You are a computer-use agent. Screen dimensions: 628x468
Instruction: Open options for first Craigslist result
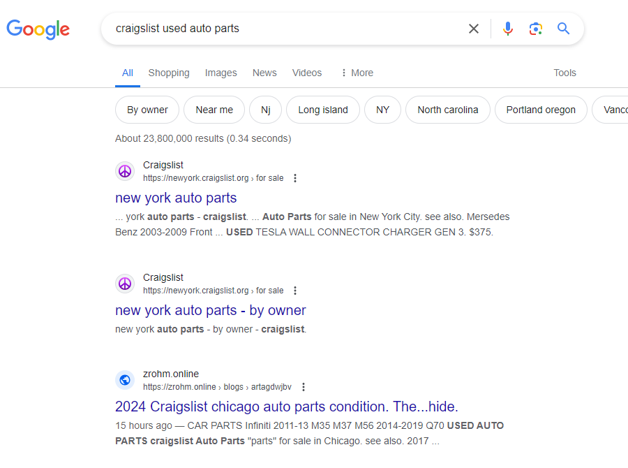(x=295, y=178)
